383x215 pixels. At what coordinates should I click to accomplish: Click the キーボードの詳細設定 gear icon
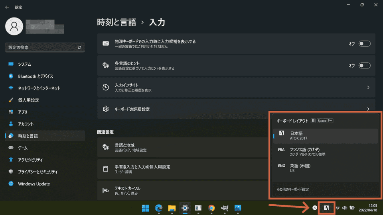pos(105,109)
